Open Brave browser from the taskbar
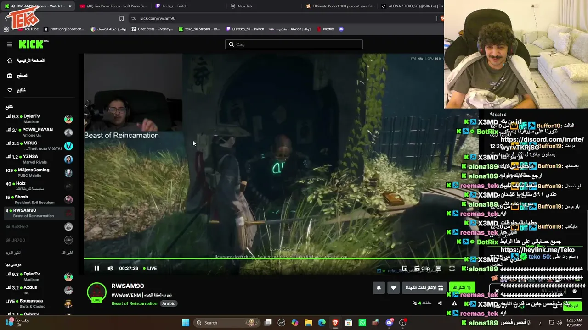Viewport: 588px width, 330px height. pos(335,323)
